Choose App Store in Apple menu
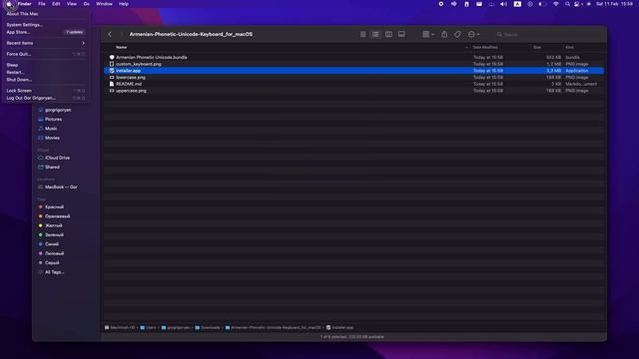 coord(46,32)
